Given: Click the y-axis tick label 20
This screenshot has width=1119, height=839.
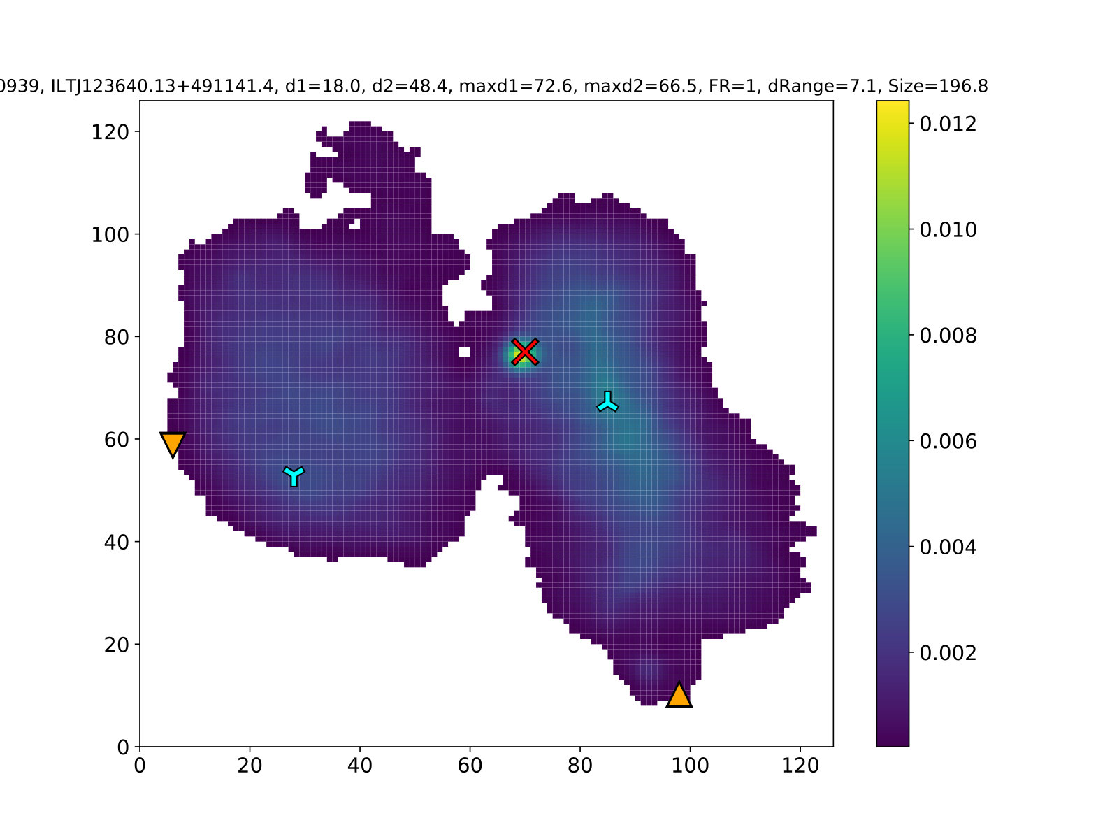Looking at the screenshot, I should click(117, 645).
